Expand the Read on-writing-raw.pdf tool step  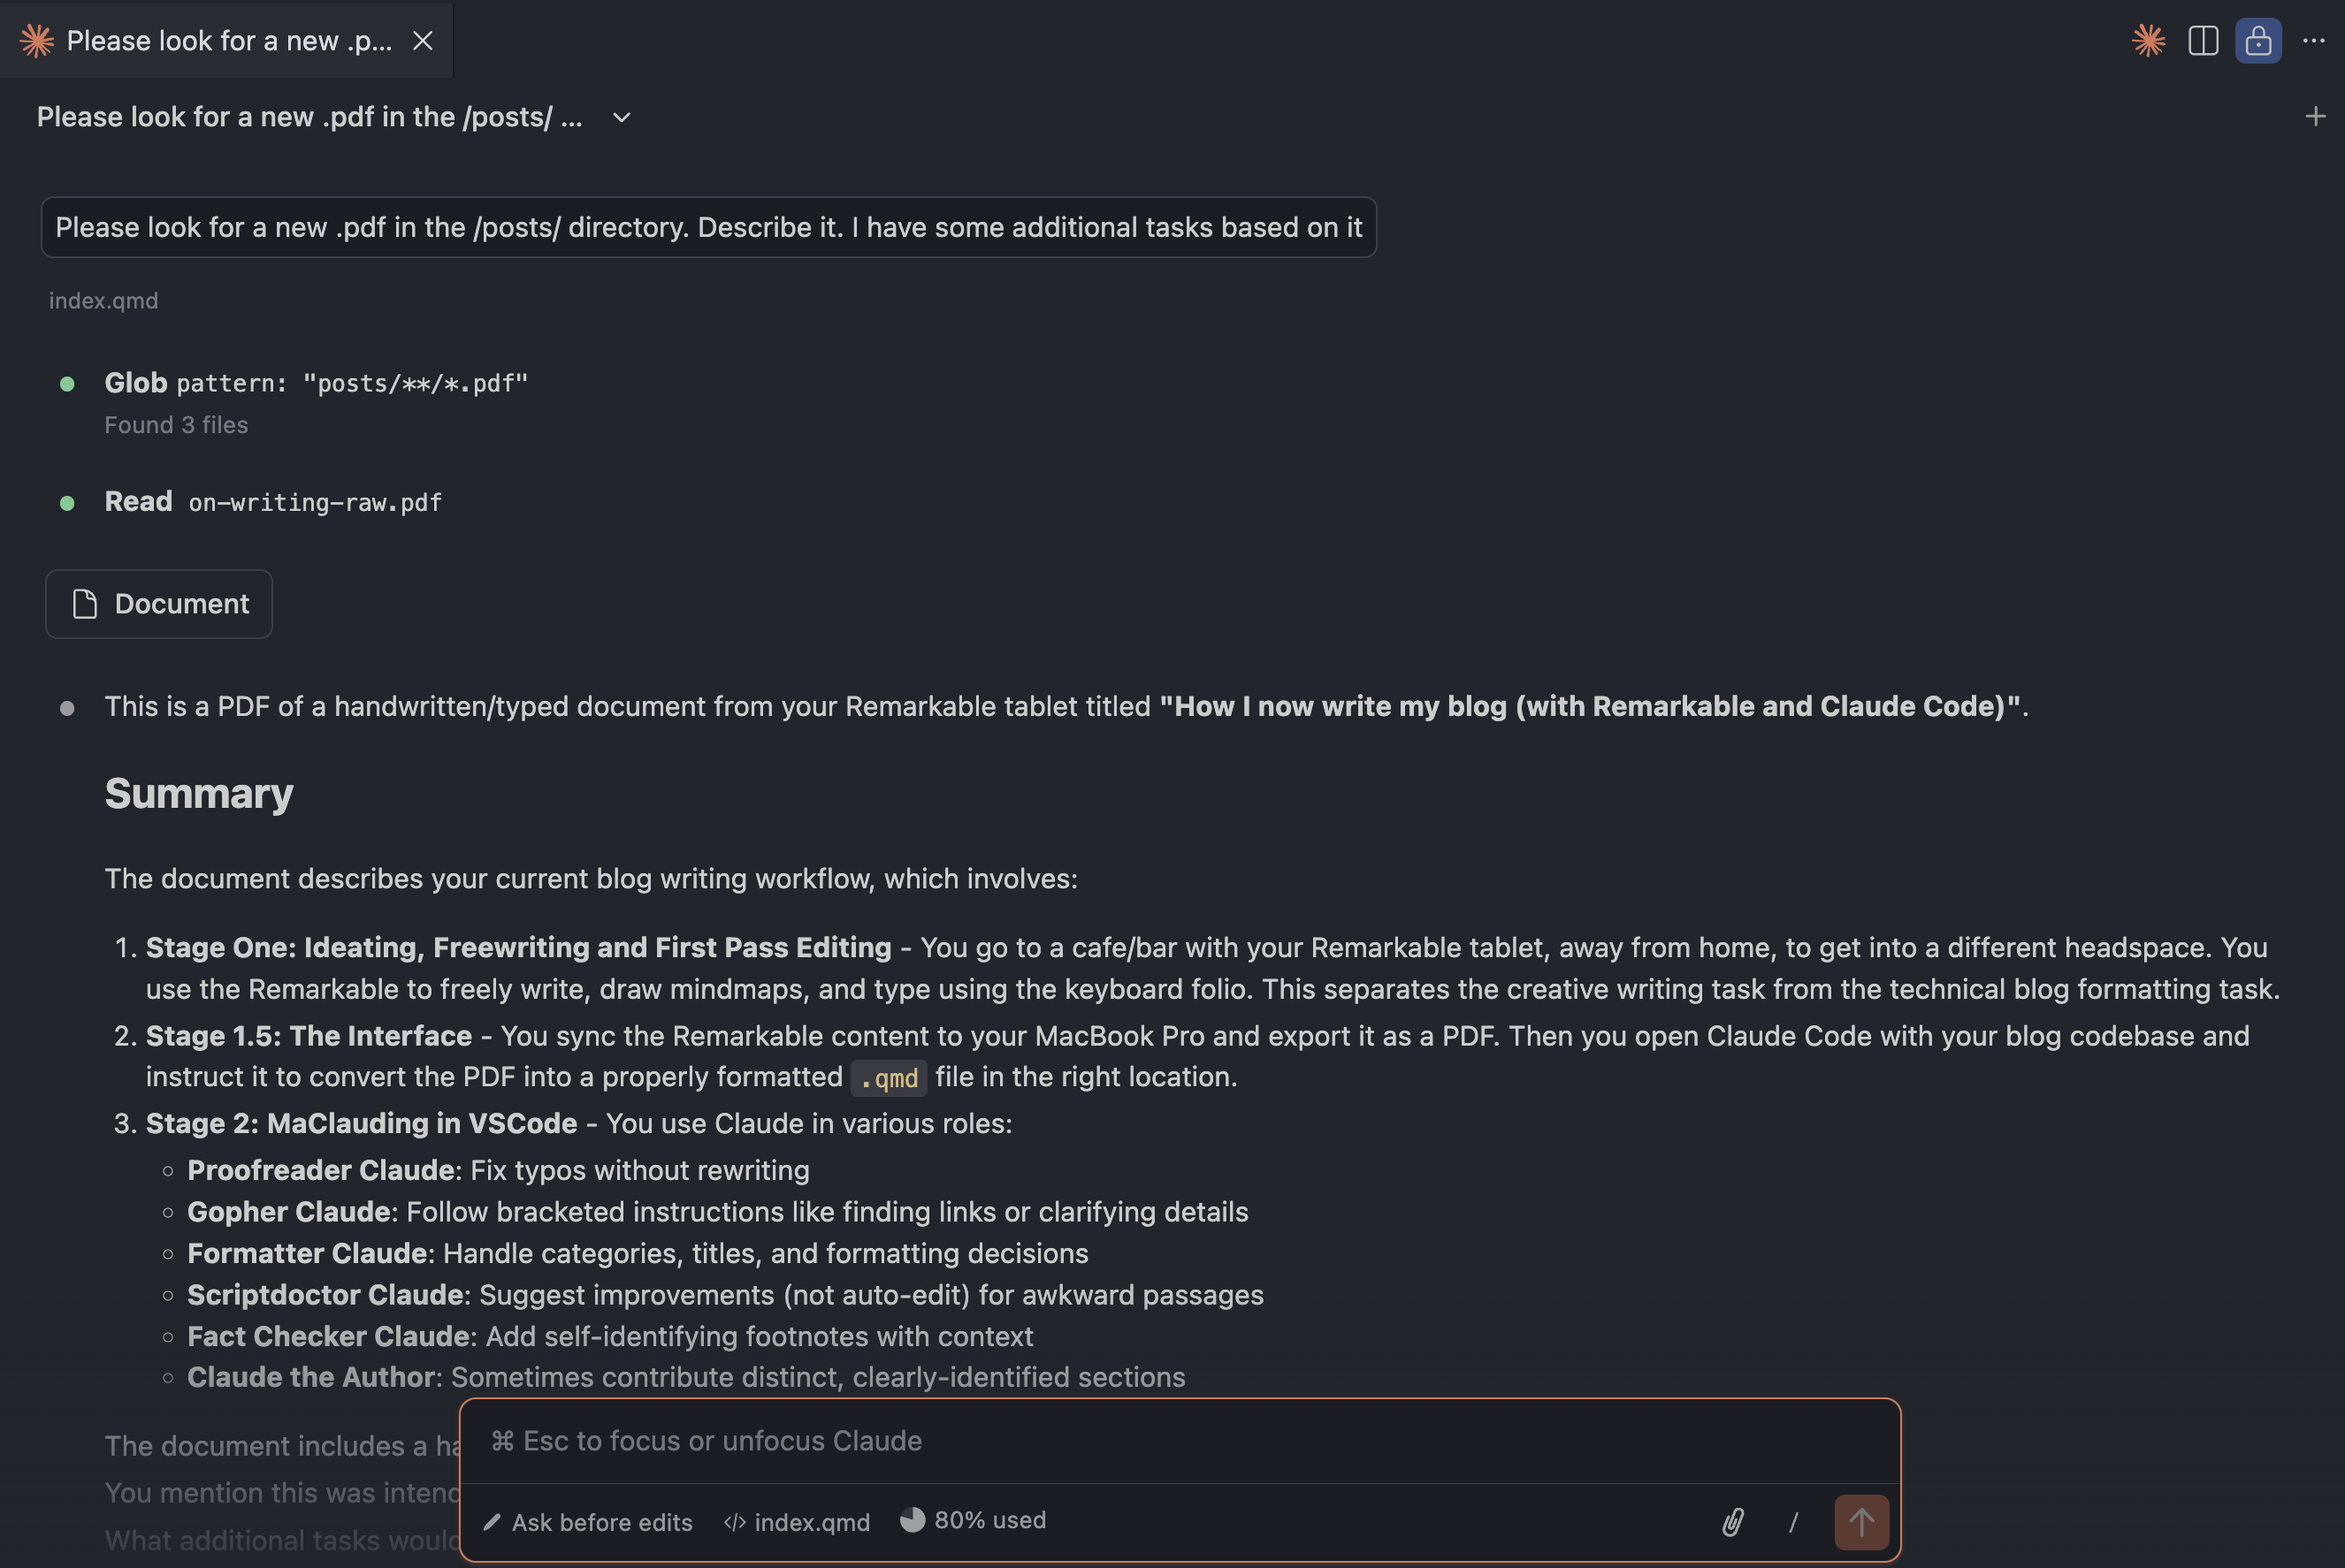point(272,502)
